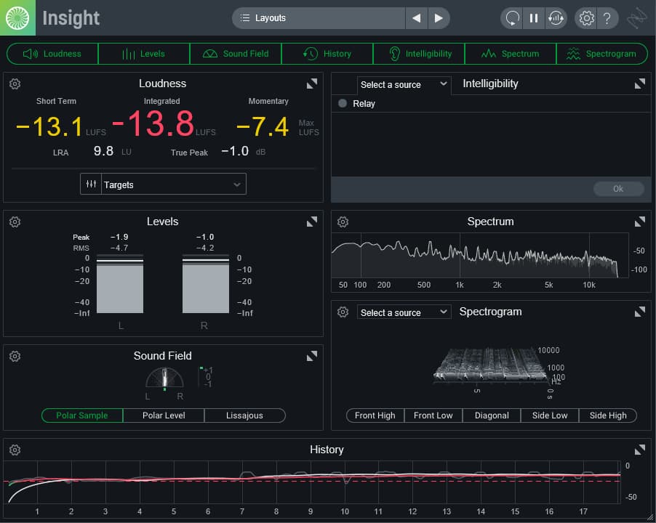Switch to Lissajous view

point(245,415)
